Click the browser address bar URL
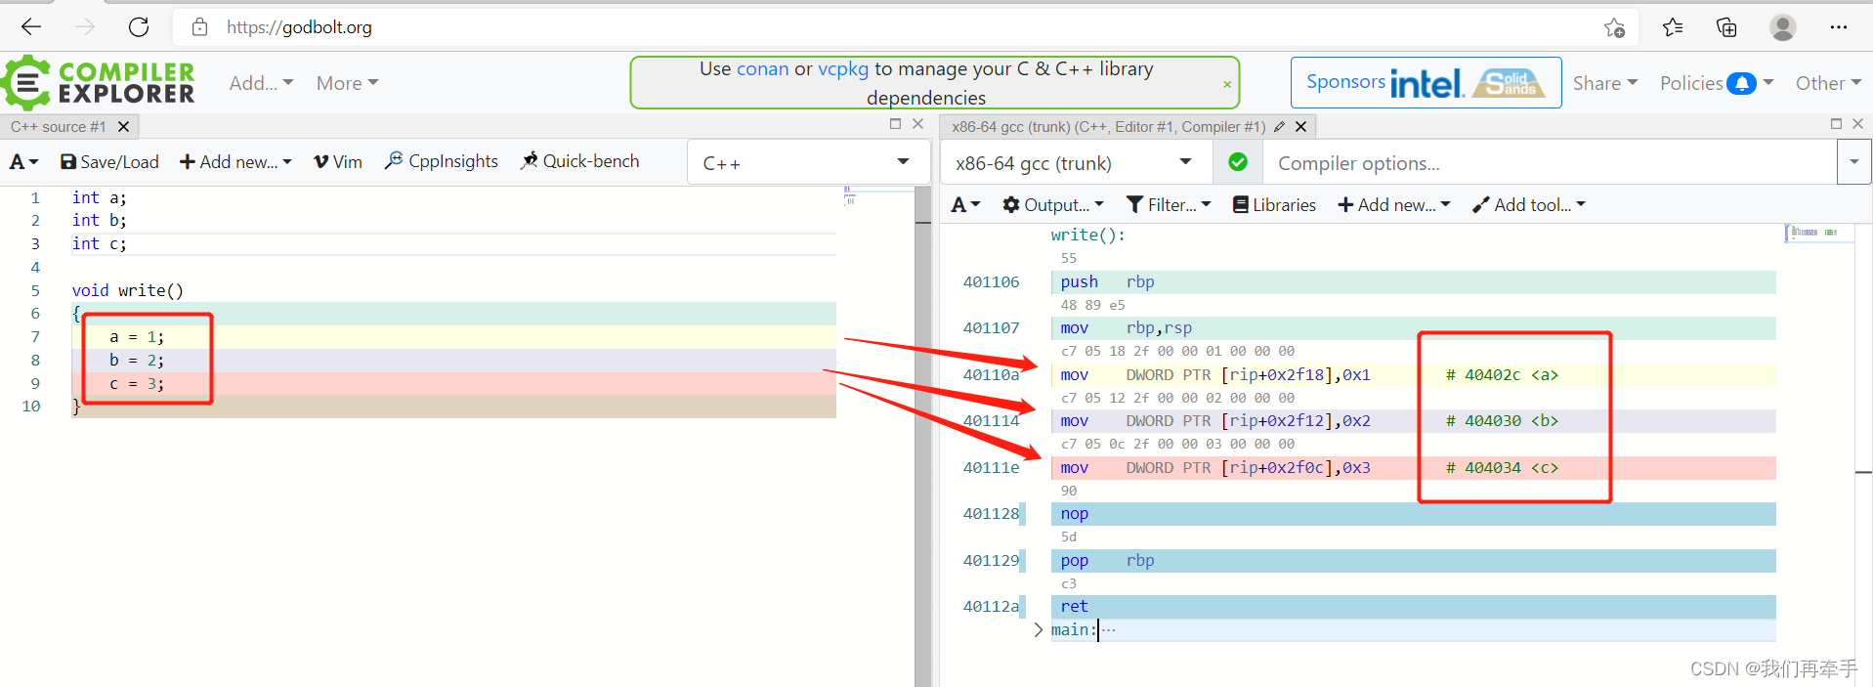The width and height of the screenshot is (1873, 687). 299,27
